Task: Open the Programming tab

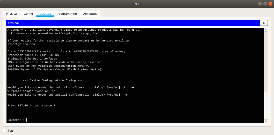Action: [x=67, y=14]
